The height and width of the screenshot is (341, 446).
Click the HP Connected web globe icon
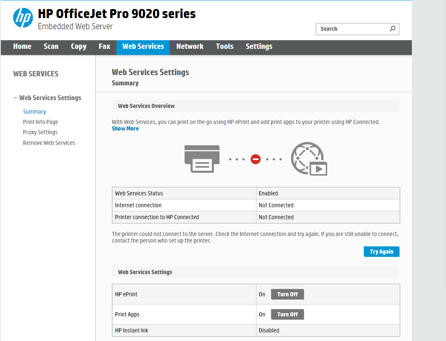308,159
